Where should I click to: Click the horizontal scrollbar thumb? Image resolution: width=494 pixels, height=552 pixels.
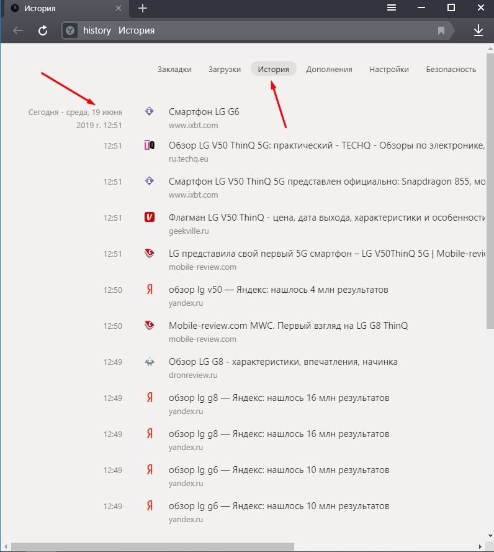click(x=153, y=547)
